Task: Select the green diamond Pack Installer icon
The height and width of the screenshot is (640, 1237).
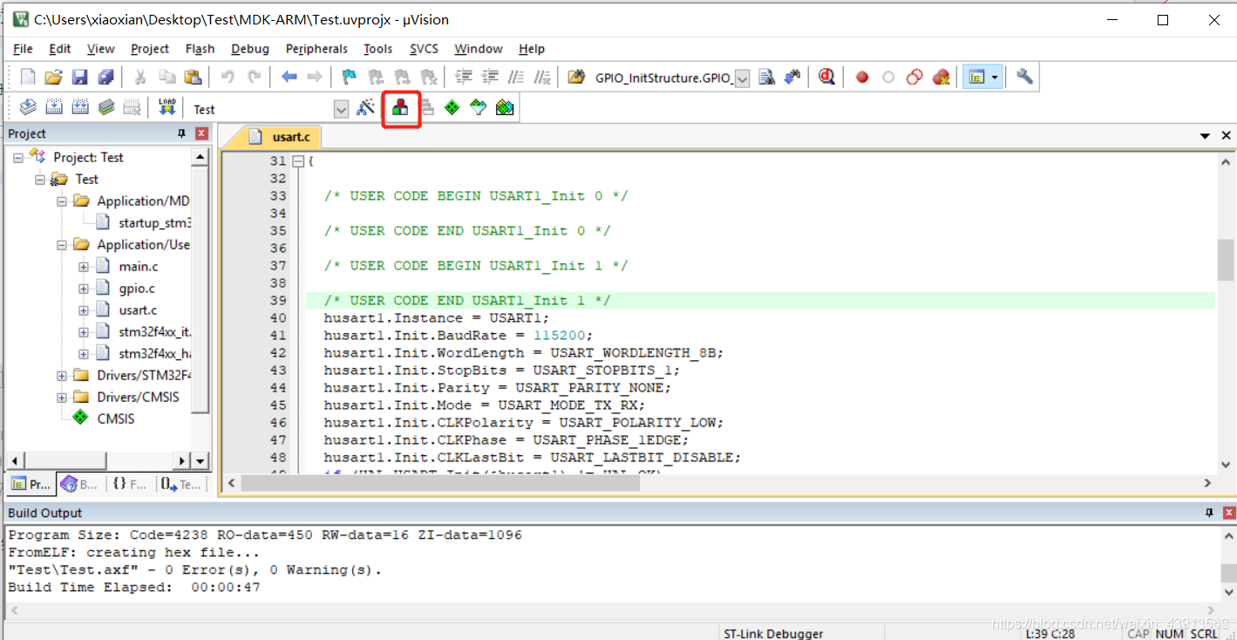Action: coord(452,108)
